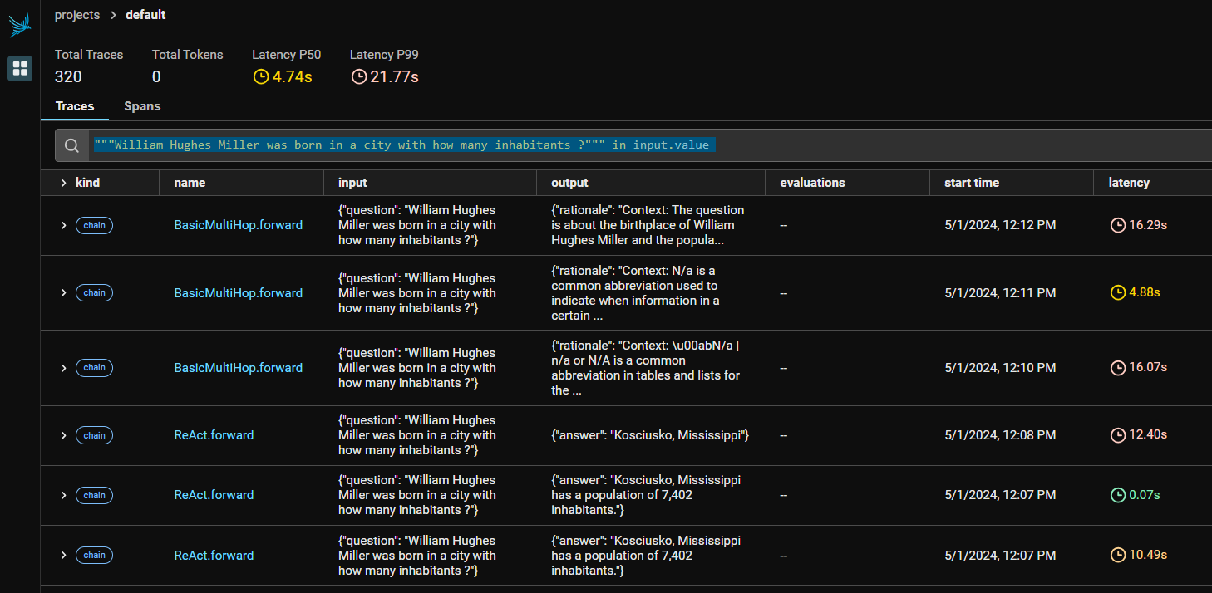Viewport: 1212px width, 593px height.
Task: Click clock icon beside 16.29s latency
Action: pos(1117,225)
